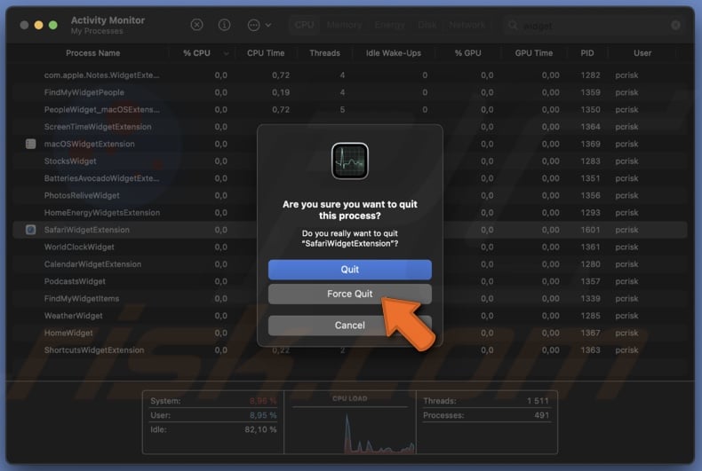Sort by % GPU column header
This screenshot has width=702, height=471.
point(467,53)
